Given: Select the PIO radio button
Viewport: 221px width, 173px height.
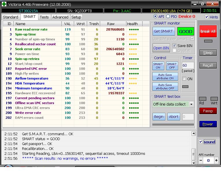Looking at the screenshot, I should click(x=168, y=16).
